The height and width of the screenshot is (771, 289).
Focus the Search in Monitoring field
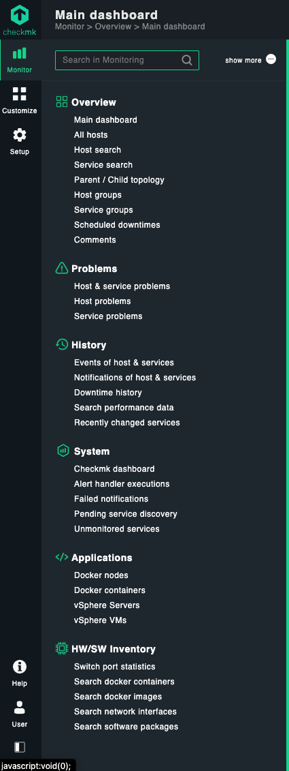pyautogui.click(x=127, y=60)
